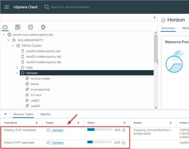This screenshot has width=189, height=149.
Task: Collapse the Recent Tasks bottom panel
Action: tap(6, 114)
